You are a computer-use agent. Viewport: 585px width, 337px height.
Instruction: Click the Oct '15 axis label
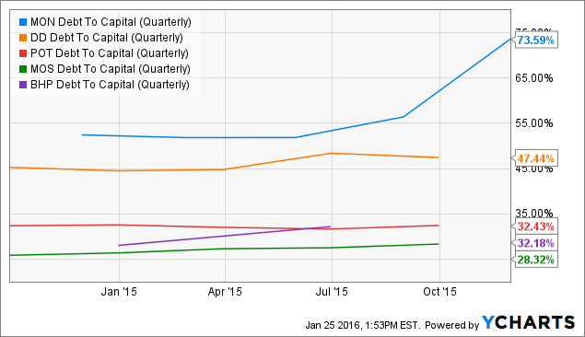[439, 292]
